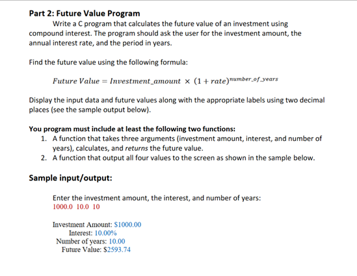Click list item 2 about output function
This screenshot has height=276, width=357.
click(x=178, y=158)
